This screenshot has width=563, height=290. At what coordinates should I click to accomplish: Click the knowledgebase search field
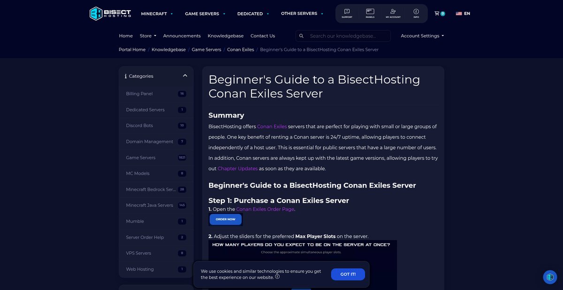coord(348,36)
